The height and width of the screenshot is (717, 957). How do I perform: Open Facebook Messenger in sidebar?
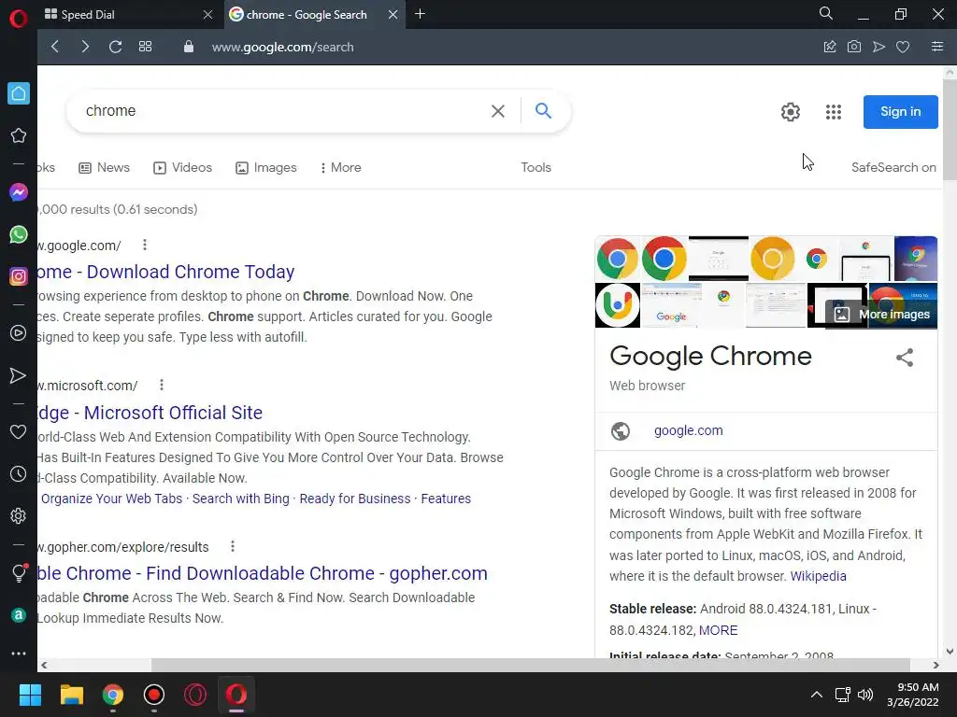pos(19,192)
